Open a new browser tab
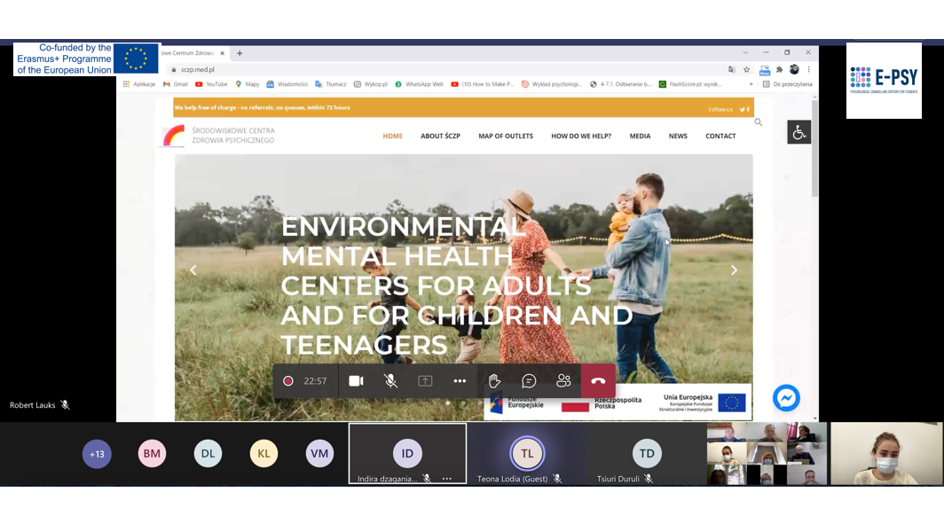The height and width of the screenshot is (523, 944). (240, 53)
